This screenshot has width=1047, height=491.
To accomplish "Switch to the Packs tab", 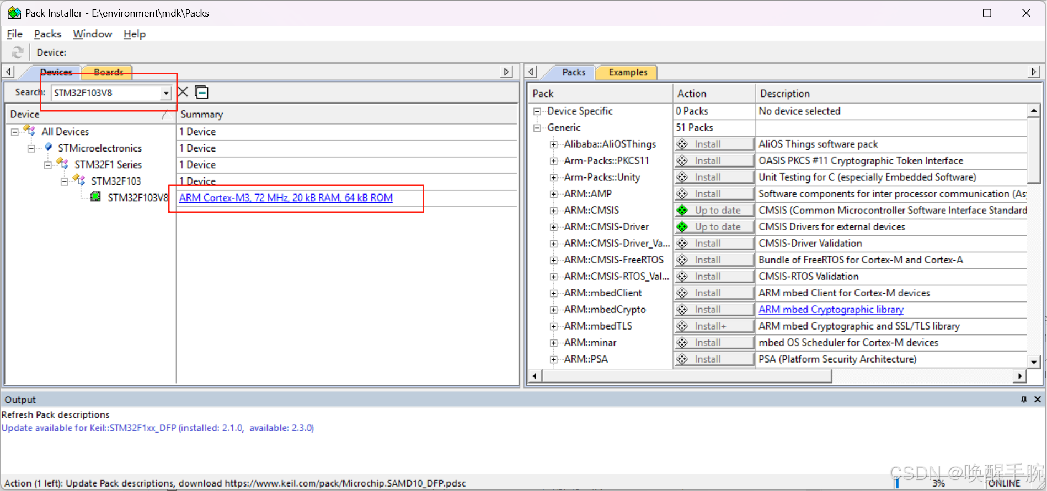I will coord(574,72).
